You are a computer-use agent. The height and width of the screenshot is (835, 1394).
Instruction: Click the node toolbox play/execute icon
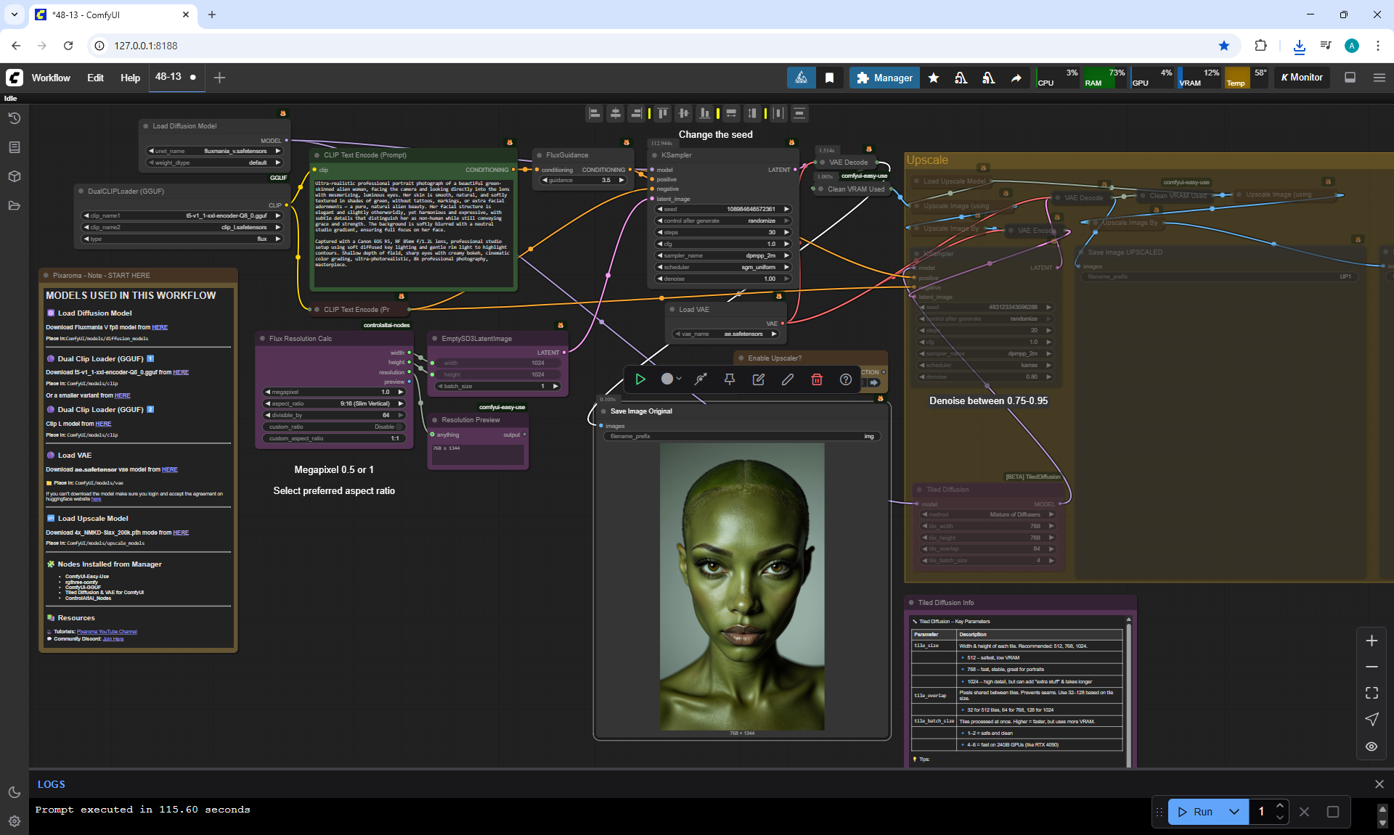640,379
